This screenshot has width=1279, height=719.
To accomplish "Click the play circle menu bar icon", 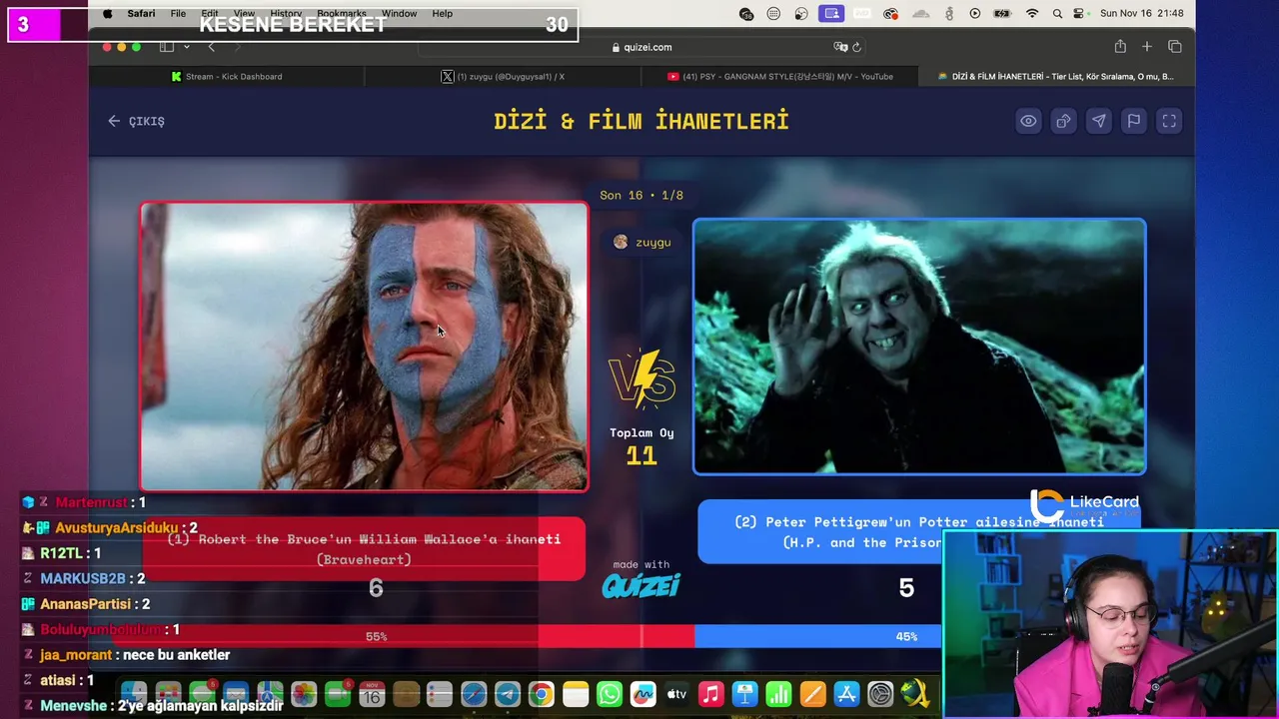I will pyautogui.click(x=975, y=13).
